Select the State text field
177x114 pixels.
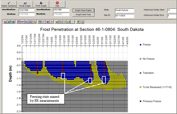[x=124, y=10]
